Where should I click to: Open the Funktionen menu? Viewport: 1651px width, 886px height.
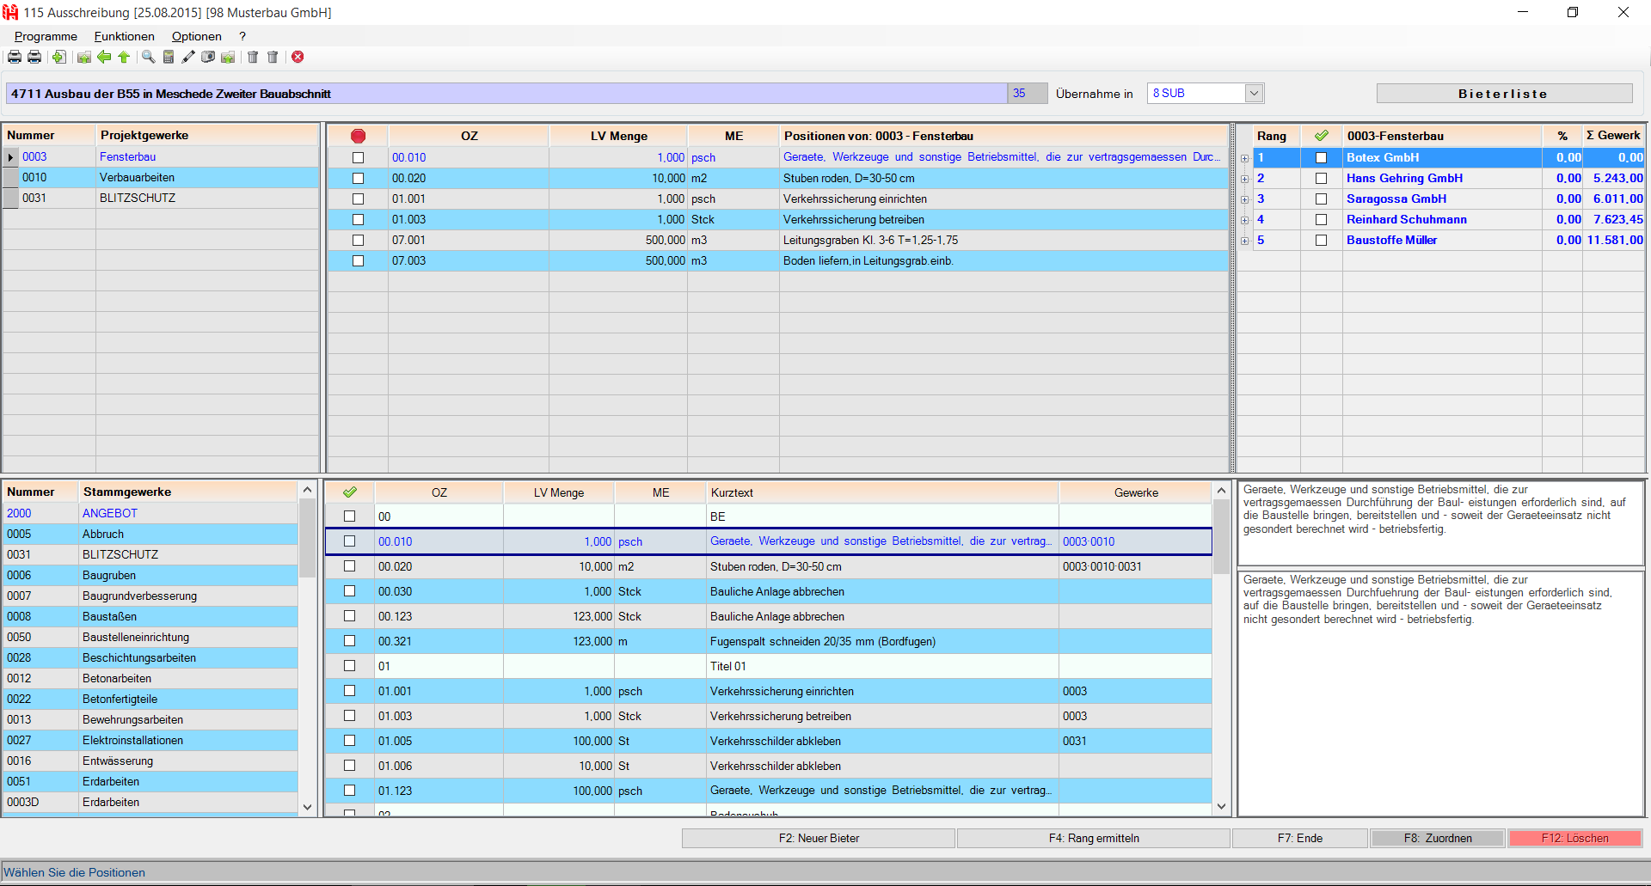click(124, 36)
